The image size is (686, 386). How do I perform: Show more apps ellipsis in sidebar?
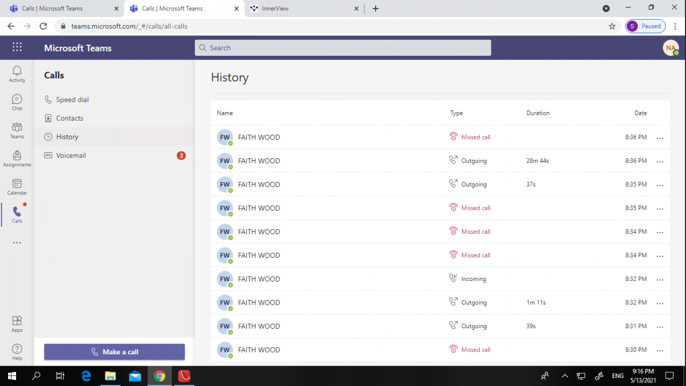coord(17,243)
